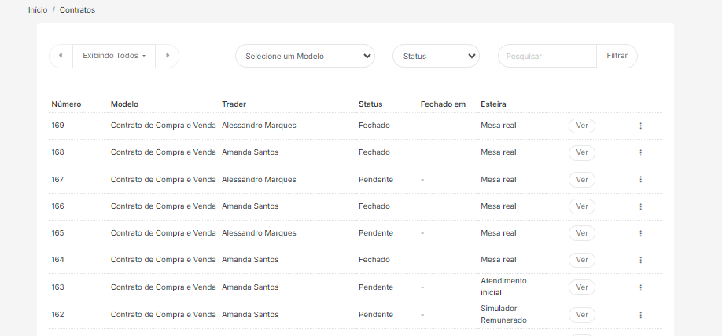Open three-dot menu for contract 163
Image resolution: width=722 pixels, height=336 pixels.
point(640,287)
